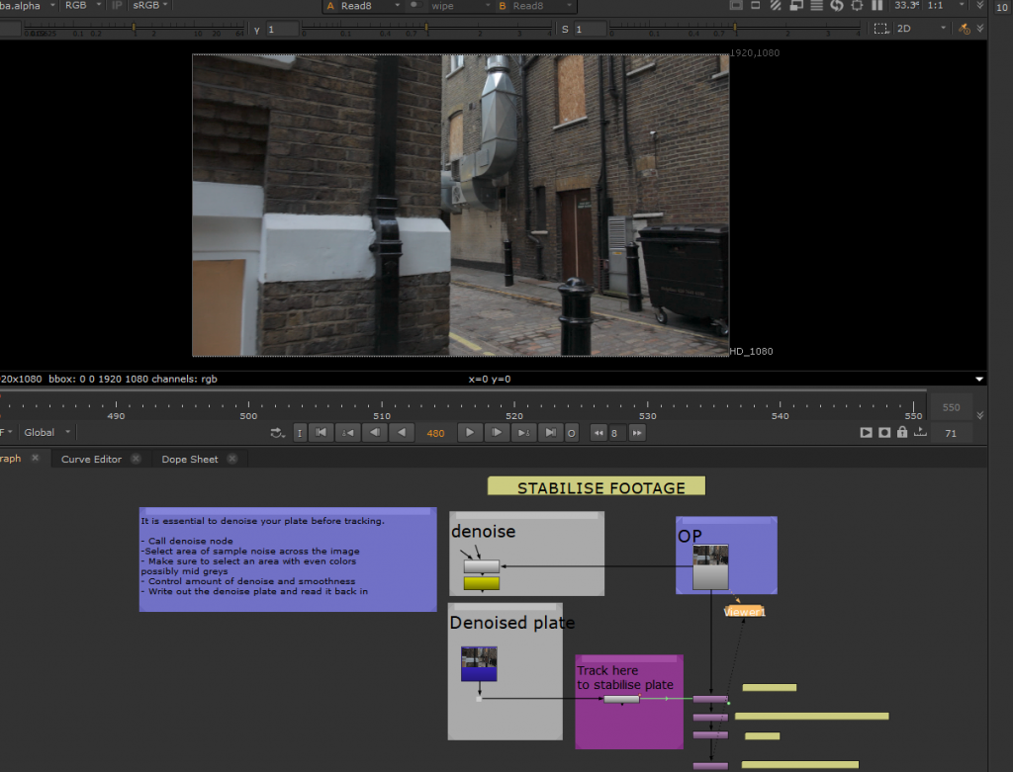1013x772 pixels.
Task: Click the pause icon in viewer toolbar
Action: coord(876,6)
